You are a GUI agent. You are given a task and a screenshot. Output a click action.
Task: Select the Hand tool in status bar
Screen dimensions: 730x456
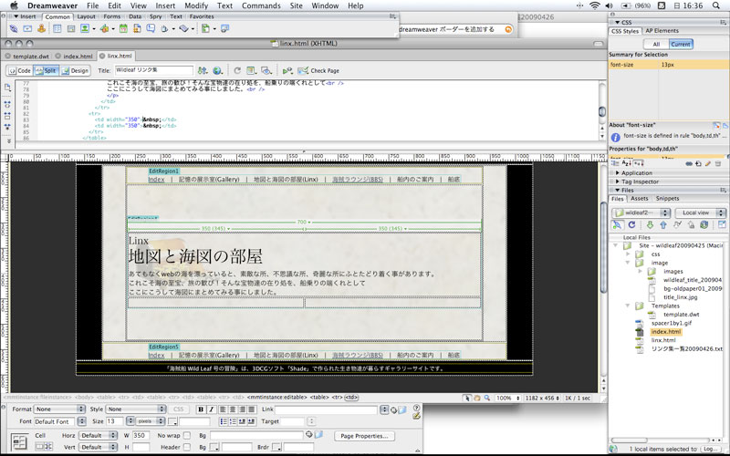click(x=477, y=398)
